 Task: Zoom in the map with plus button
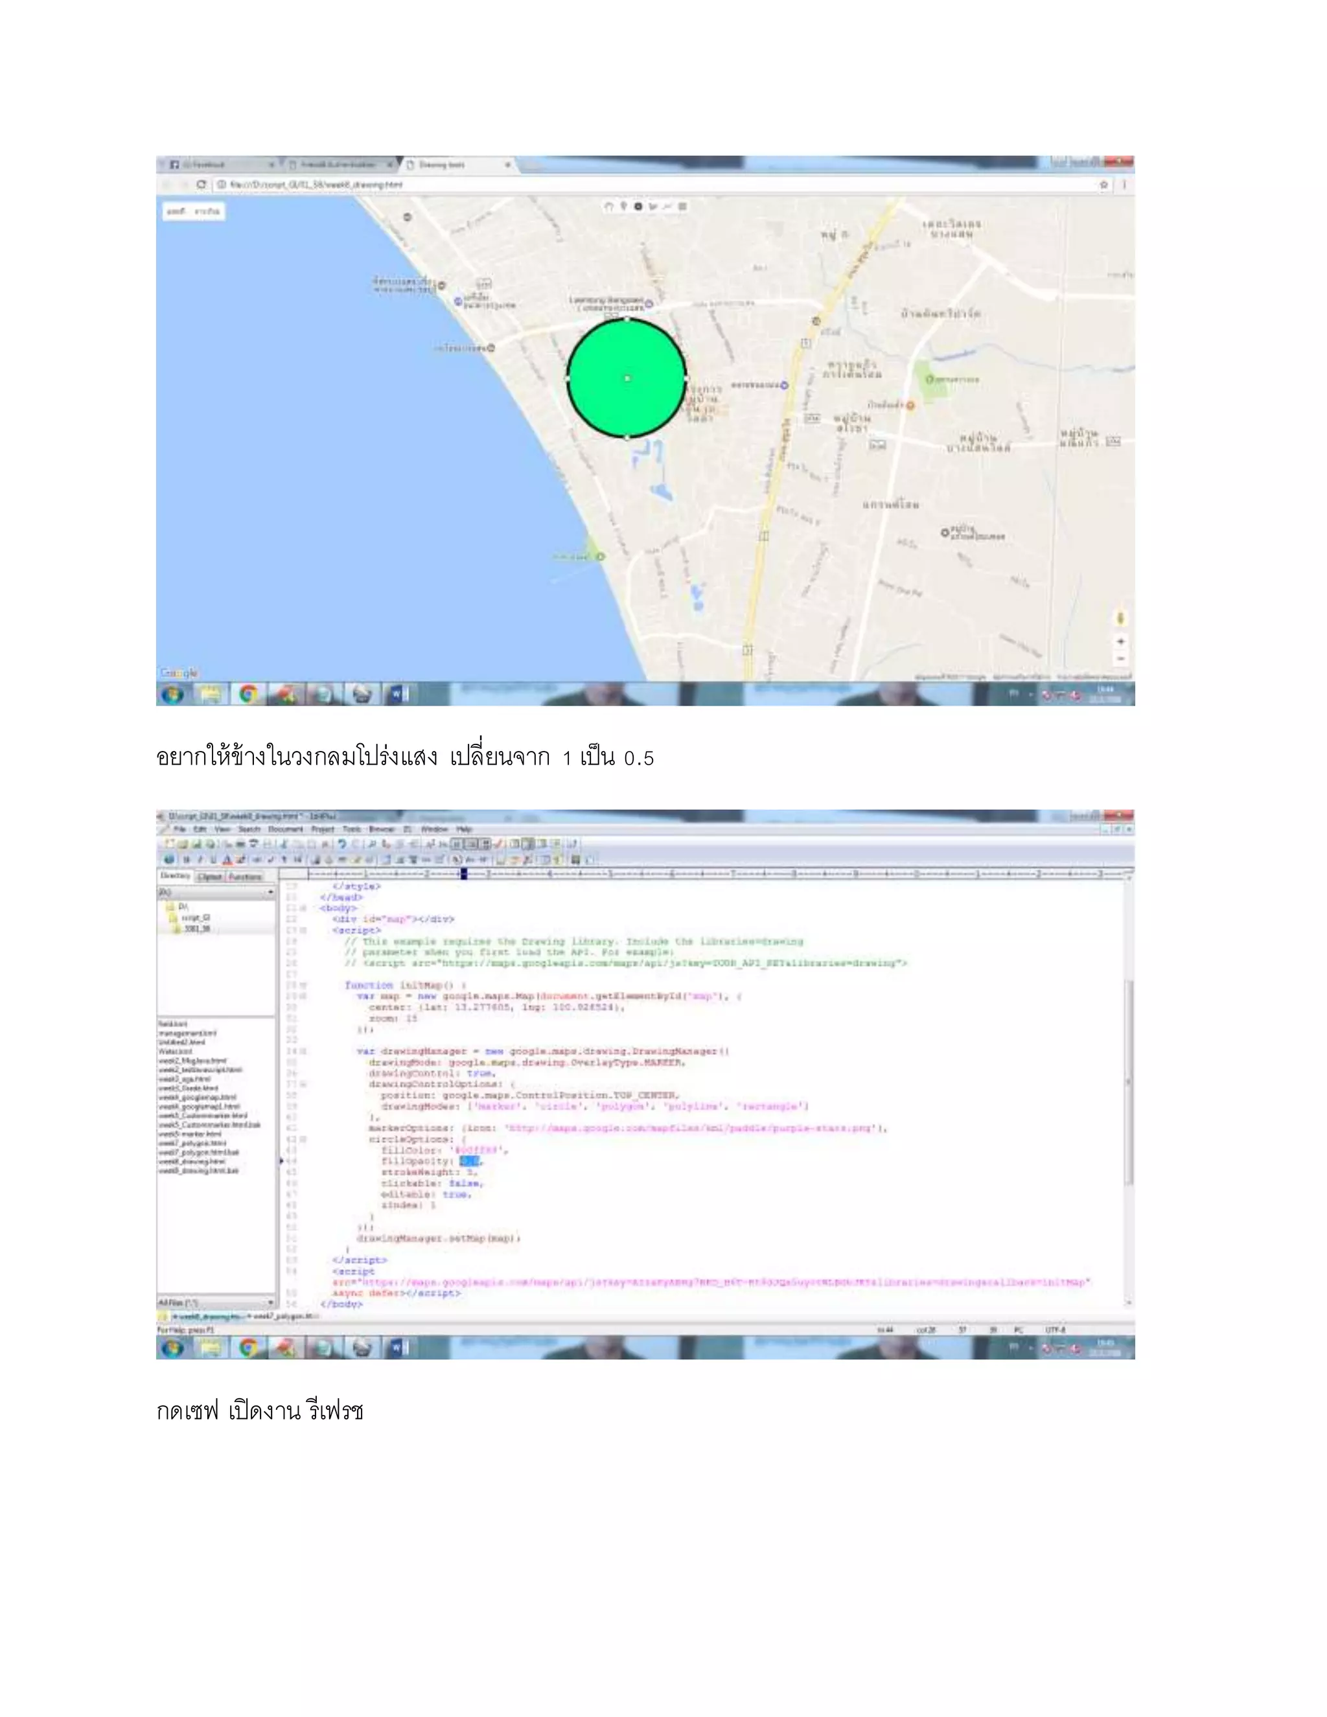coord(1120,641)
